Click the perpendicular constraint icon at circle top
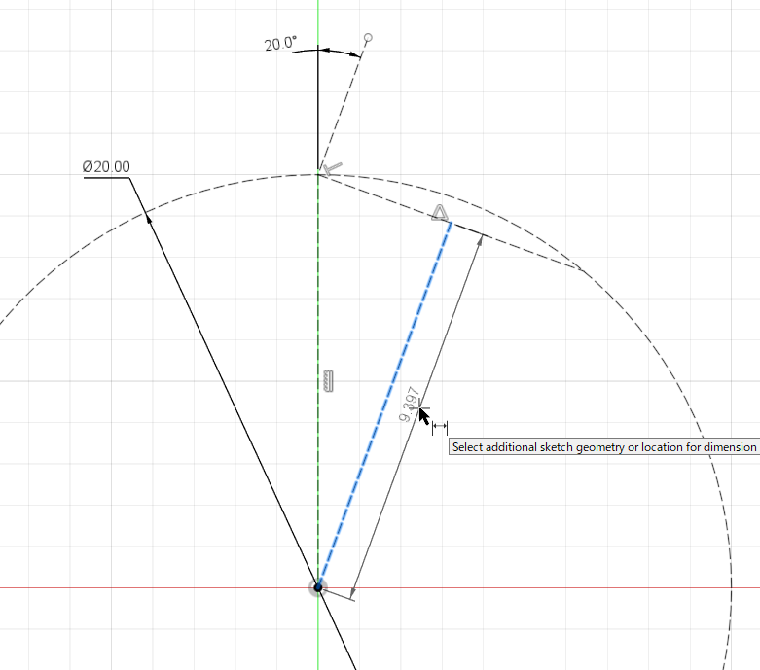The width and height of the screenshot is (760, 670). click(x=333, y=169)
